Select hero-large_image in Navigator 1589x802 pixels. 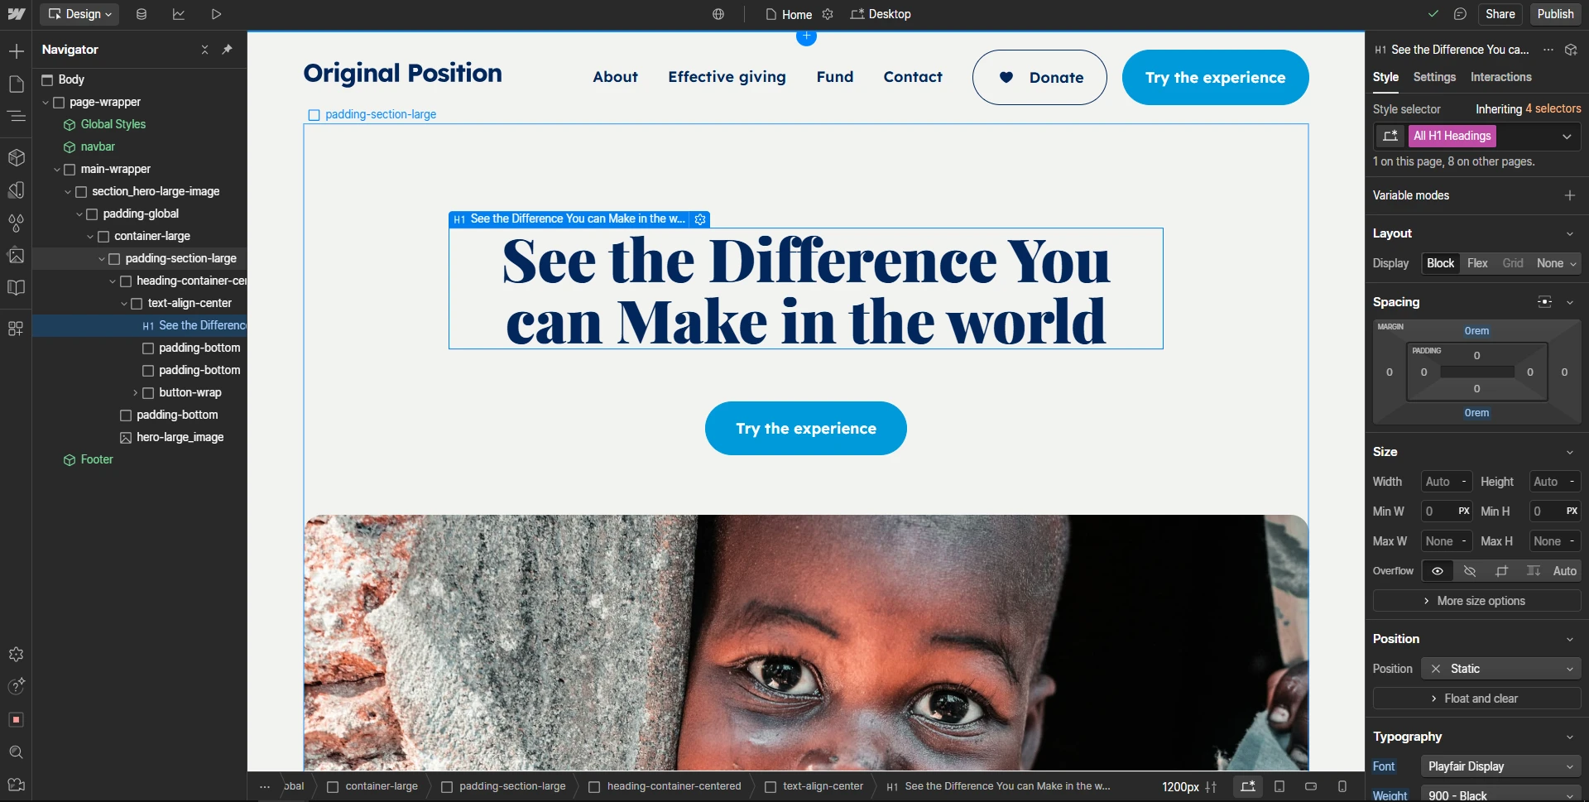pyautogui.click(x=180, y=438)
